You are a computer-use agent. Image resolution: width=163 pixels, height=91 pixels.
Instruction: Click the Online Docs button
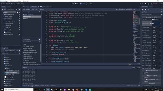click(120, 9)
